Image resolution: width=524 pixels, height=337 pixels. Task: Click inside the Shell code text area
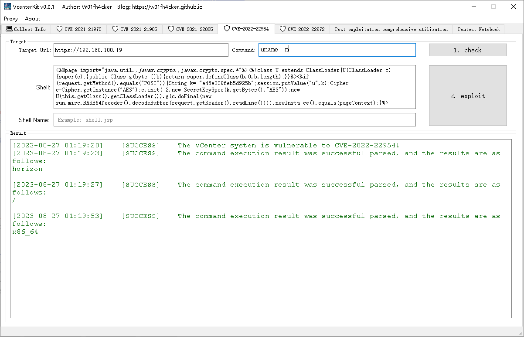235,87
